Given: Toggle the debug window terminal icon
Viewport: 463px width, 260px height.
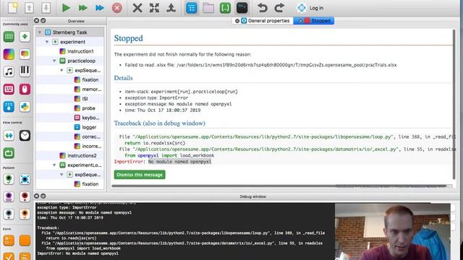Looking at the screenshot, I should [x=242, y=8].
